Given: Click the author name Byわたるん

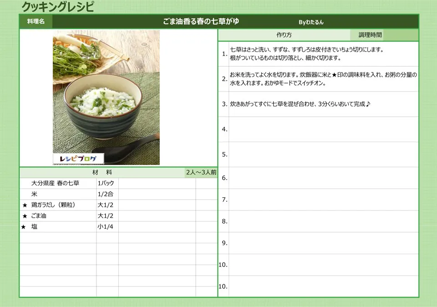Looking at the screenshot, I should [311, 22].
